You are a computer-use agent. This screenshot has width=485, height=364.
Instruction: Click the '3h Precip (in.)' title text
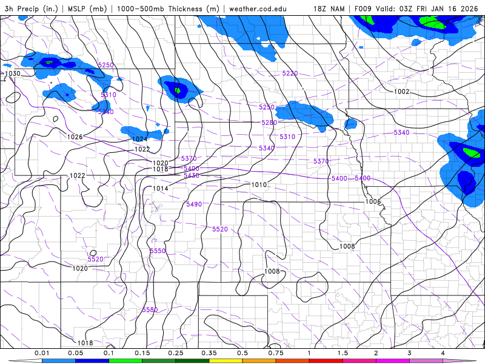point(32,8)
